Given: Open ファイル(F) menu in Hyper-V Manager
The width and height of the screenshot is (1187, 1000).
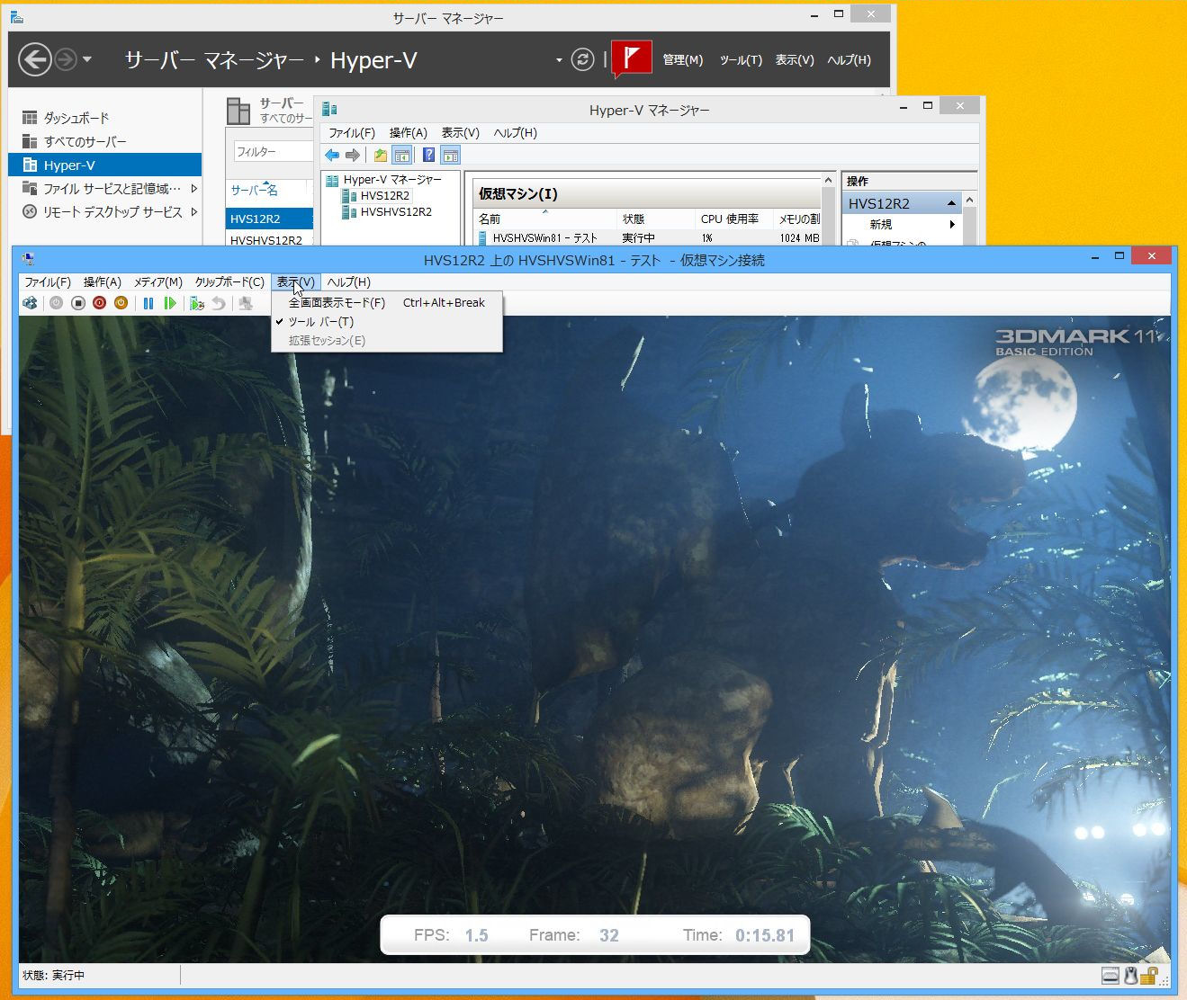Looking at the screenshot, I should pos(352,133).
